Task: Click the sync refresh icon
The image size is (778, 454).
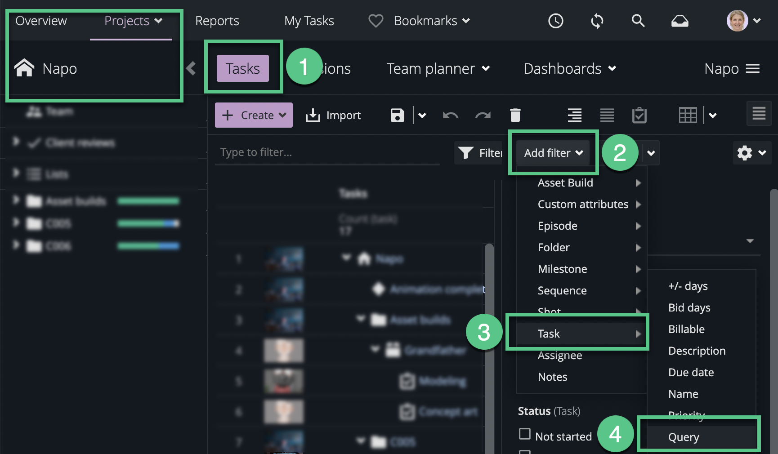Action: (x=597, y=21)
